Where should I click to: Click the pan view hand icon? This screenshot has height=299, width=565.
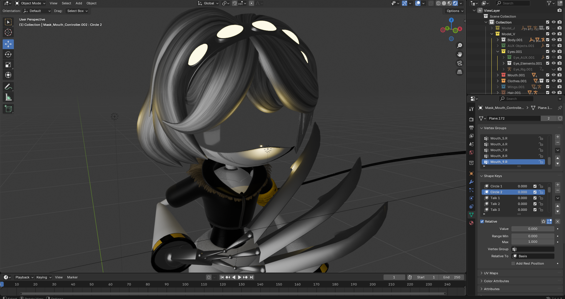point(459,54)
